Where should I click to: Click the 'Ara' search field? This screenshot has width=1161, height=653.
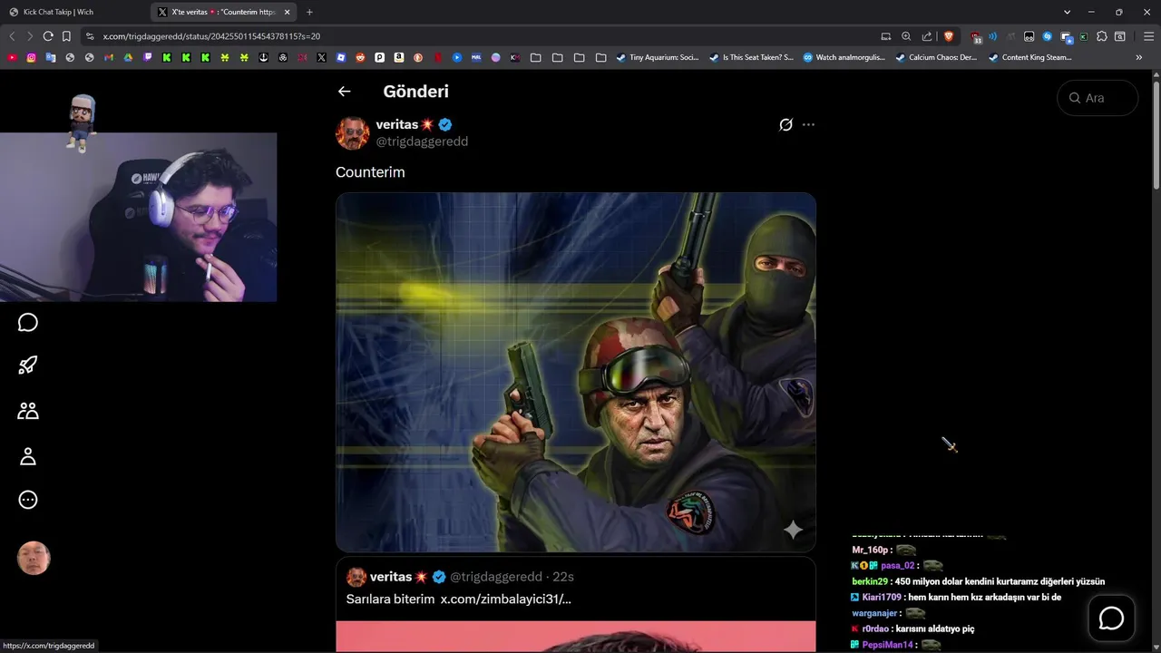click(1098, 98)
